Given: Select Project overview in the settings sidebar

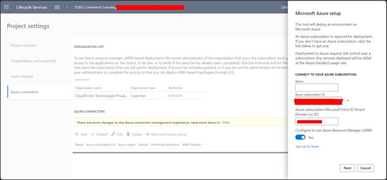Looking at the screenshot, I should pos(24,45).
